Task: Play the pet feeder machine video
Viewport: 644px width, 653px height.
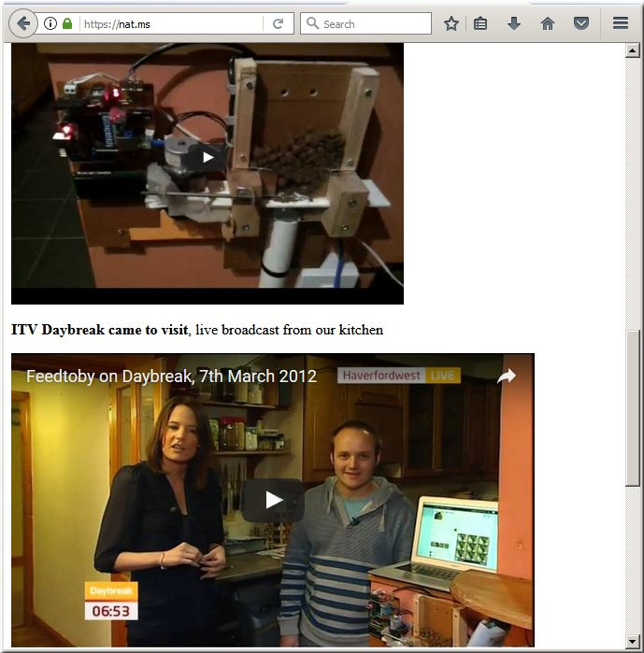Action: click(x=208, y=158)
